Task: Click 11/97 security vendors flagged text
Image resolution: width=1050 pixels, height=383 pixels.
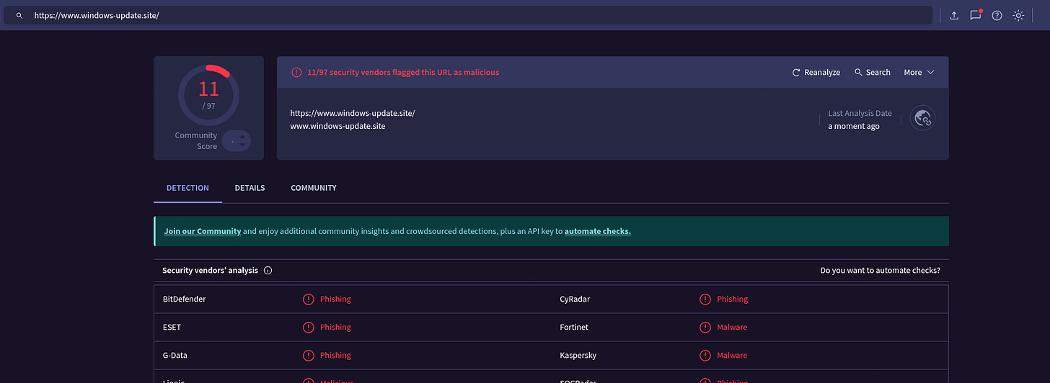Action: coord(403,72)
